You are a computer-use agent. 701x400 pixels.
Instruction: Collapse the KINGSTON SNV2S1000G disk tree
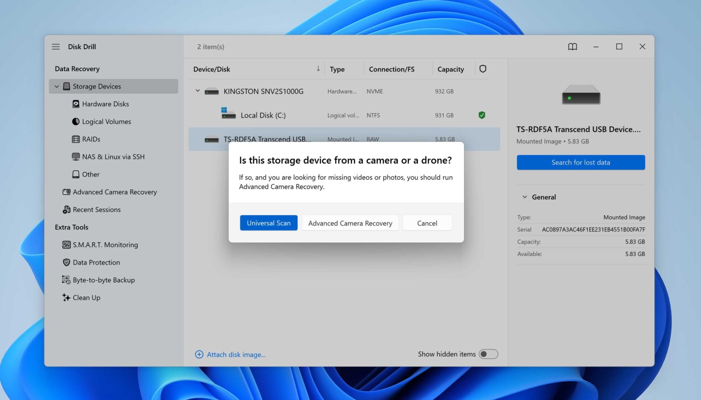(x=198, y=91)
